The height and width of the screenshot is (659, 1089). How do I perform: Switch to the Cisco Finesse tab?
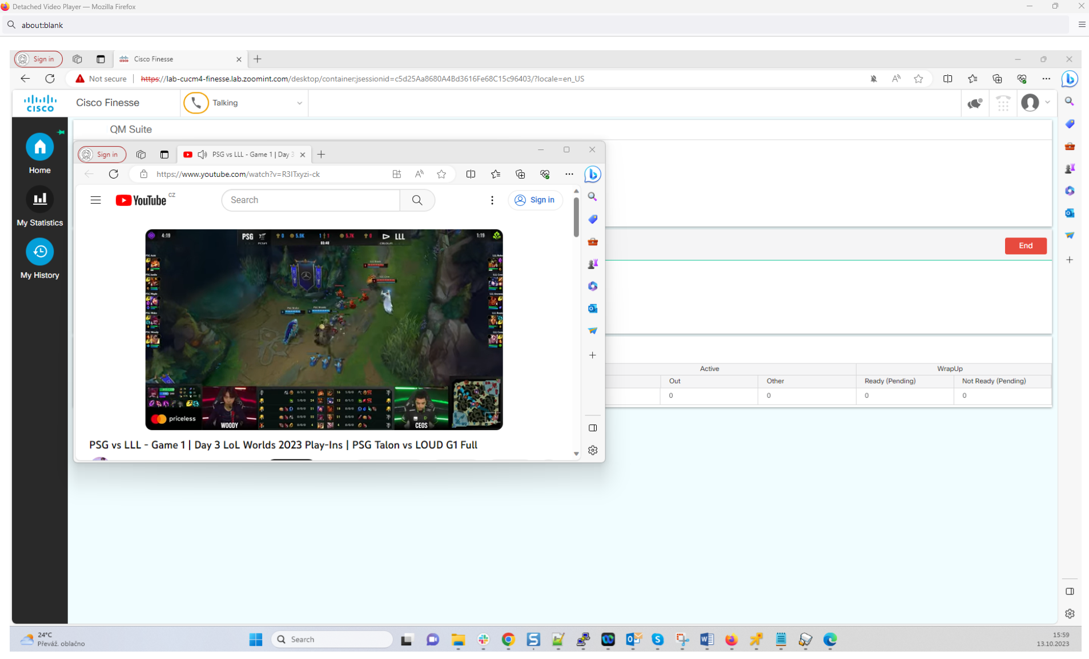(x=177, y=59)
